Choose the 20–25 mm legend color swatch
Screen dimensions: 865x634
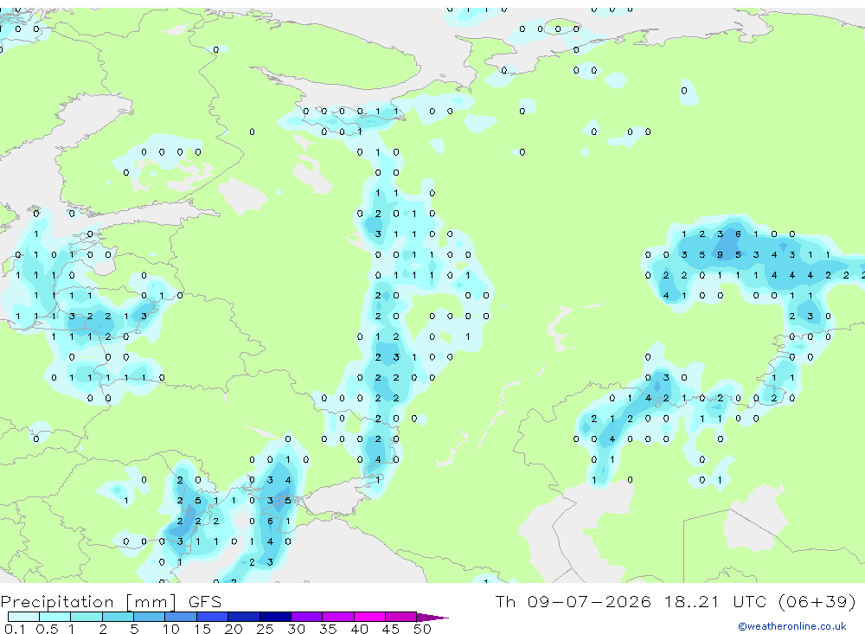click(244, 617)
